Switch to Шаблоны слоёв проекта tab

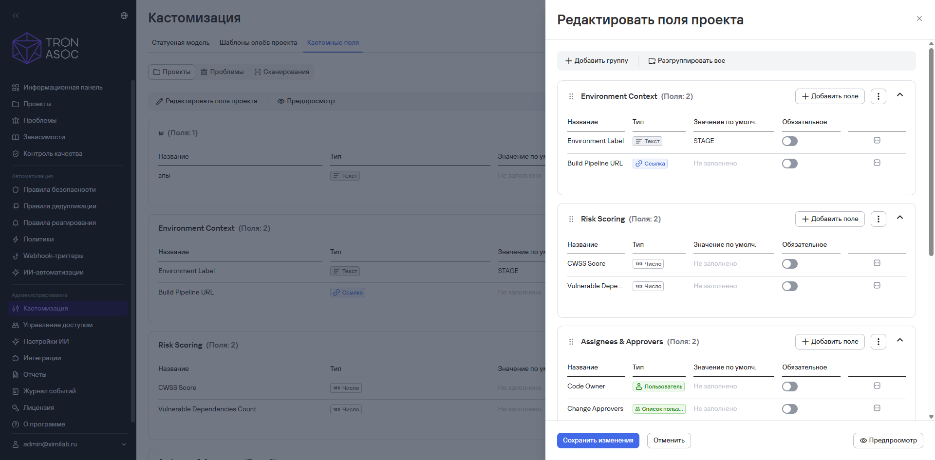pos(258,43)
